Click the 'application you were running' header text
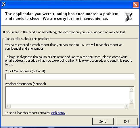The image size is (140, 128). pyautogui.click(x=40, y=14)
